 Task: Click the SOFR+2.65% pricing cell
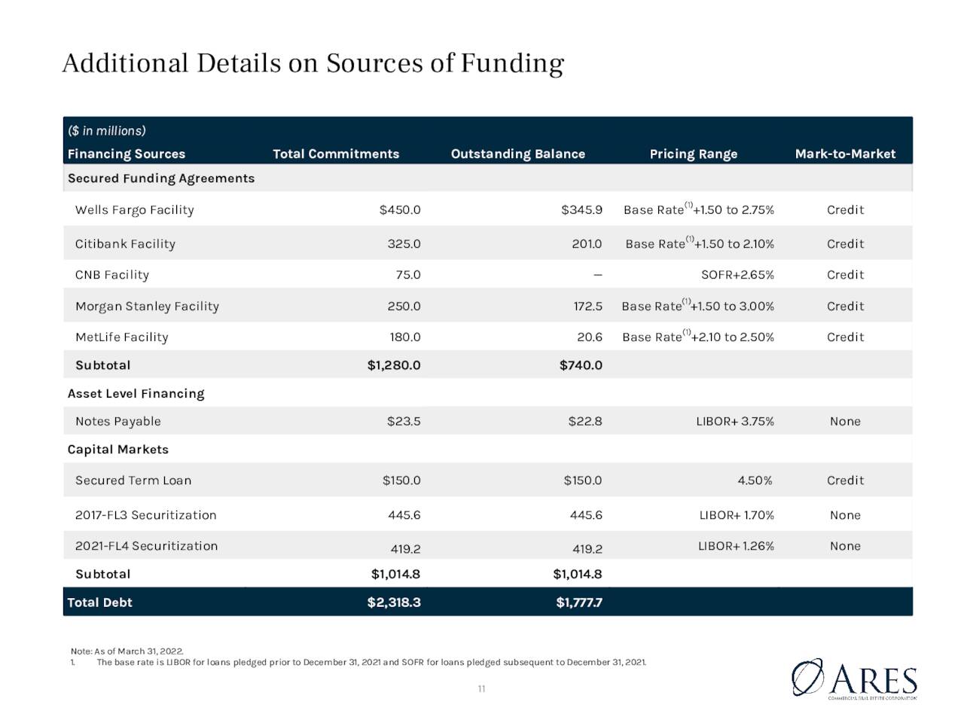(x=737, y=275)
